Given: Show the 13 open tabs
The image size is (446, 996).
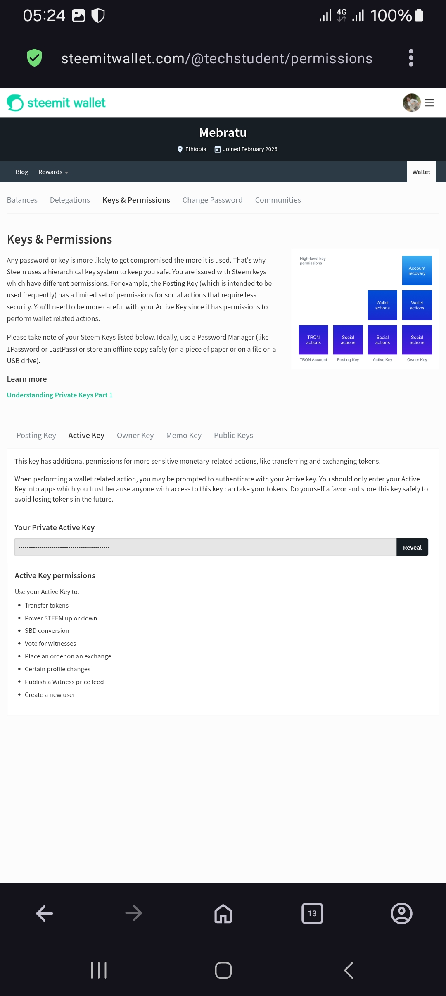Looking at the screenshot, I should (x=312, y=913).
